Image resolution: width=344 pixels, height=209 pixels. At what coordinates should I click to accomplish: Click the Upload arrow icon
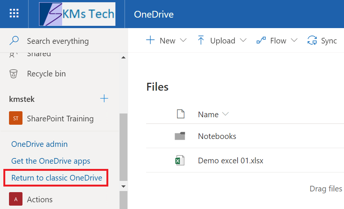pos(201,40)
